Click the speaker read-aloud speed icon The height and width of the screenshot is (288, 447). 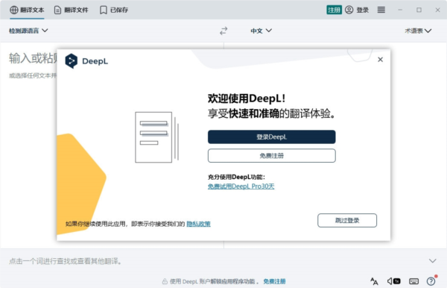pyautogui.click(x=393, y=281)
